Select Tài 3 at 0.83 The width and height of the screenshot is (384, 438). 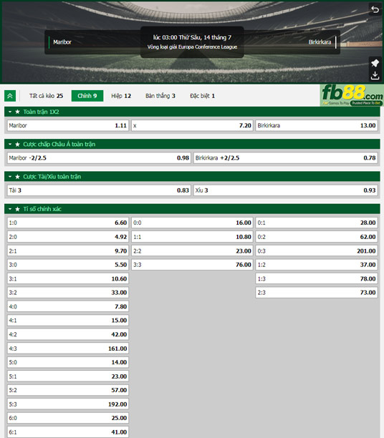99,190
